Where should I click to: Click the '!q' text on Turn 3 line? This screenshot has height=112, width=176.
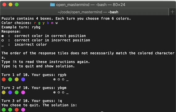point(60,101)
